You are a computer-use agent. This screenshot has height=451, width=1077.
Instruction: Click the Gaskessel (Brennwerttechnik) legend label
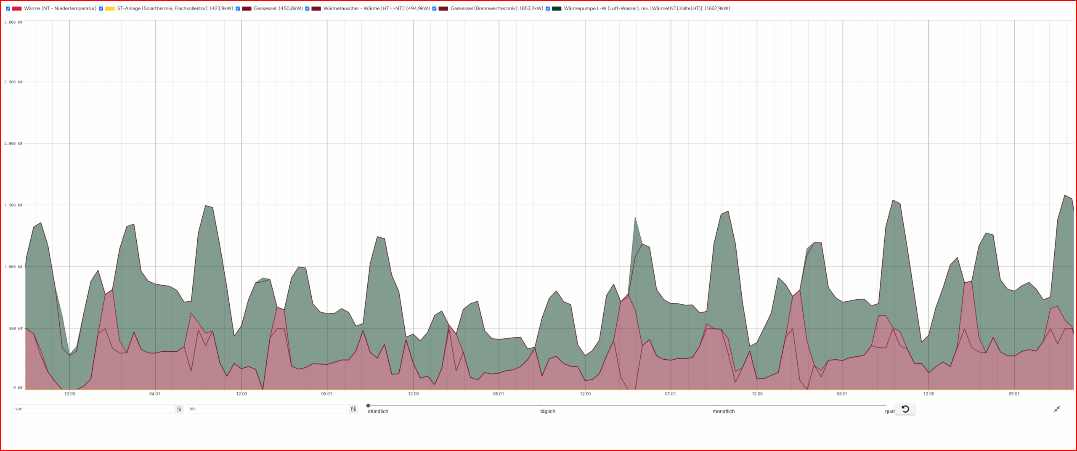pos(496,8)
